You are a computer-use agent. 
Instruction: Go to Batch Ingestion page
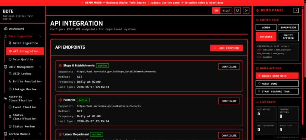[25, 43]
